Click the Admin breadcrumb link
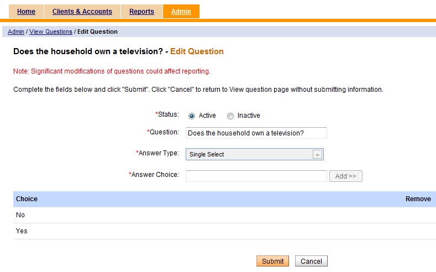Image resolution: width=436 pixels, height=272 pixels. tap(16, 32)
